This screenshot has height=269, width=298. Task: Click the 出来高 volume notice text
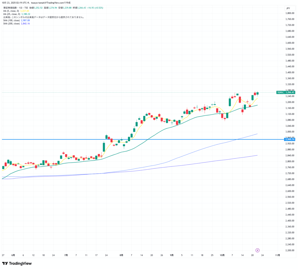tap(44, 17)
